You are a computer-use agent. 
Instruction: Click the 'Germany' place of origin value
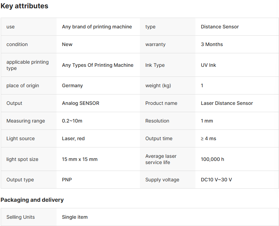[72, 85]
